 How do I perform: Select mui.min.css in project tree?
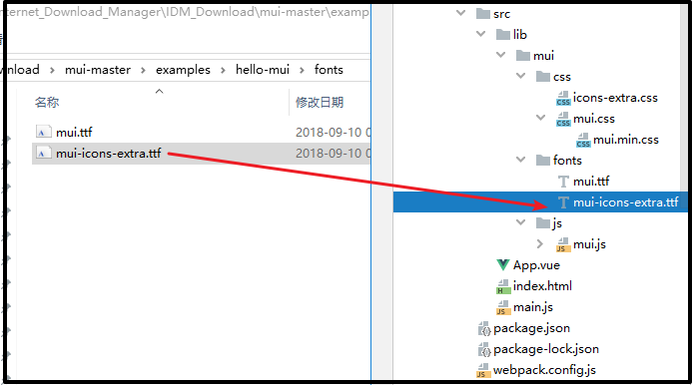point(626,140)
